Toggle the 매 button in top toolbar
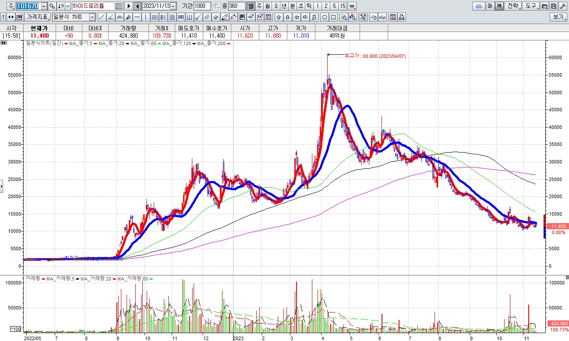 point(490,6)
